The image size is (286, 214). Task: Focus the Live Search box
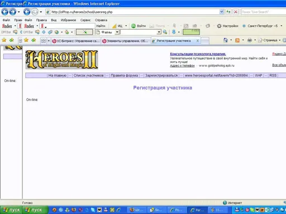tap(263, 12)
